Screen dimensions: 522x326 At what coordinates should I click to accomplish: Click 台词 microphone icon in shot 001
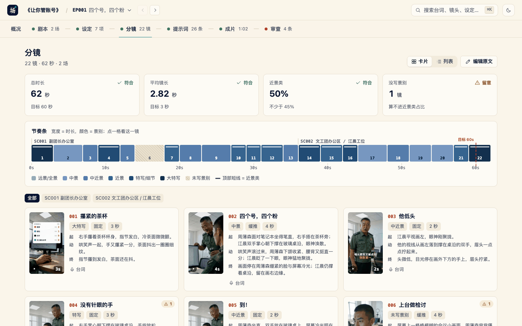[x=72, y=269]
